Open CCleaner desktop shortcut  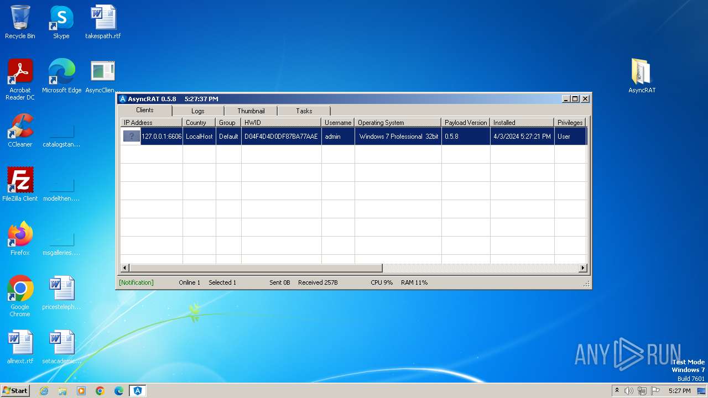click(x=20, y=130)
